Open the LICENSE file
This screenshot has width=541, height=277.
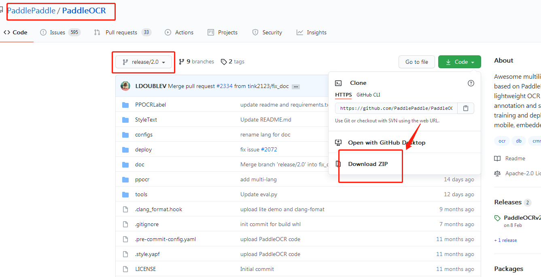pyautogui.click(x=145, y=269)
